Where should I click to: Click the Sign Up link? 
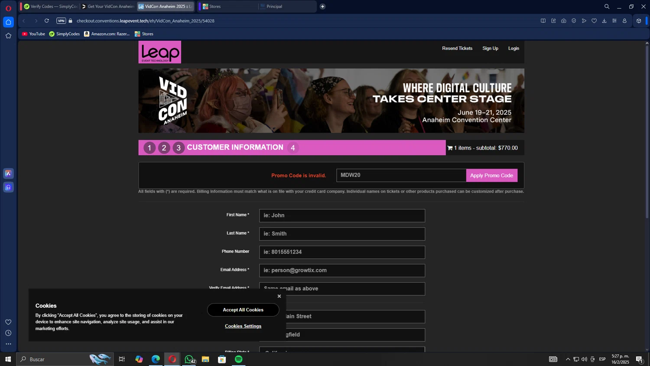pos(490,48)
